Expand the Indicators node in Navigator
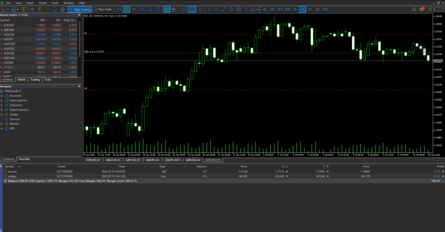The width and height of the screenshot is (445, 232). (x=2, y=105)
